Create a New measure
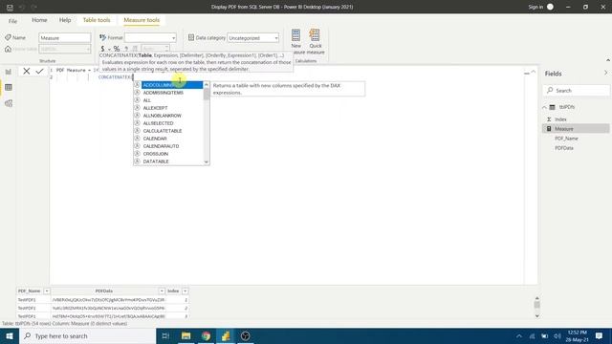The image size is (612, 344). tap(296, 41)
